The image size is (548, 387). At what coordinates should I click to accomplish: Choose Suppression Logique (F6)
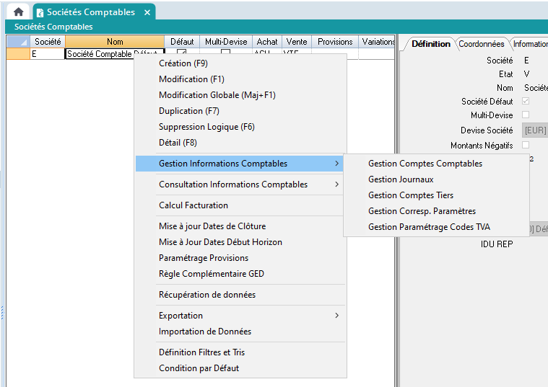206,127
